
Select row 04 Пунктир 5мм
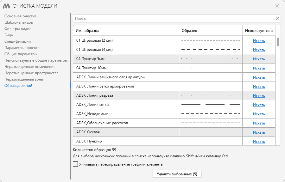coord(174,59)
